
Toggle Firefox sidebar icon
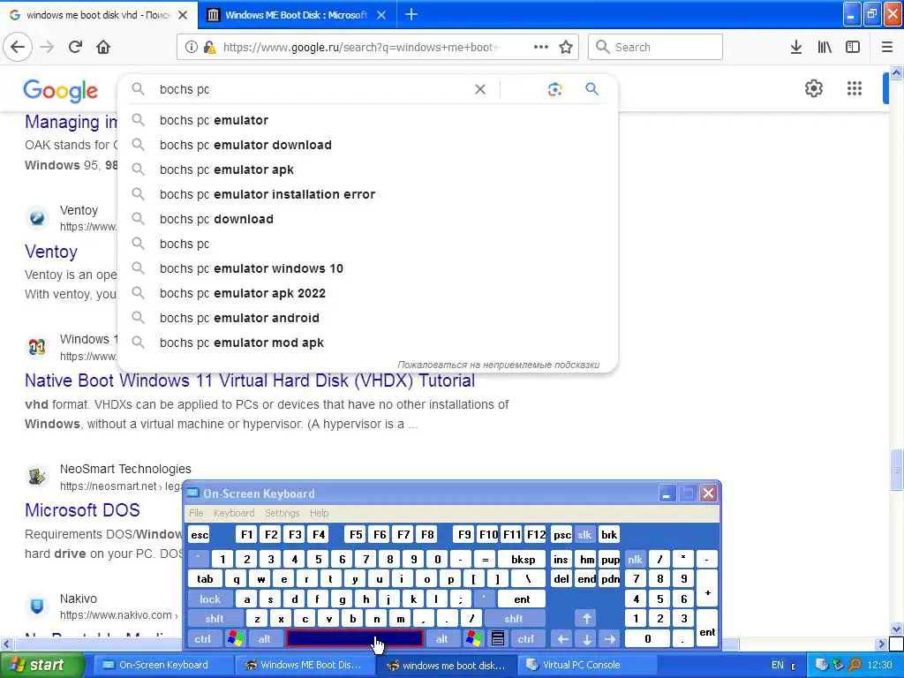pos(853,47)
